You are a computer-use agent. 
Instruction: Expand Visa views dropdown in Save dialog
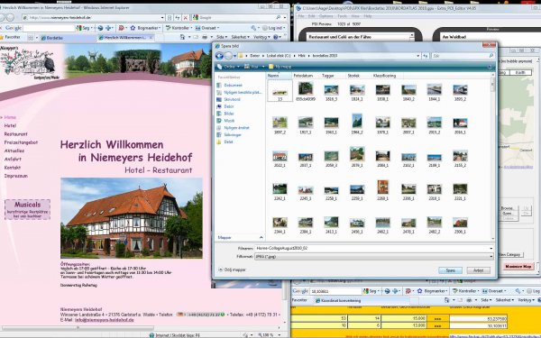[254, 67]
